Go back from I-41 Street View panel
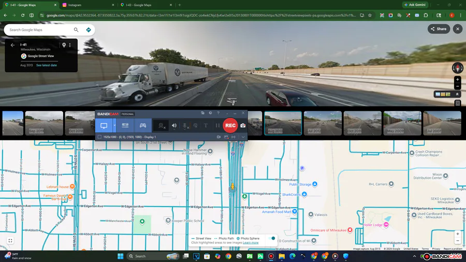The height and width of the screenshot is (262, 466). (12, 45)
